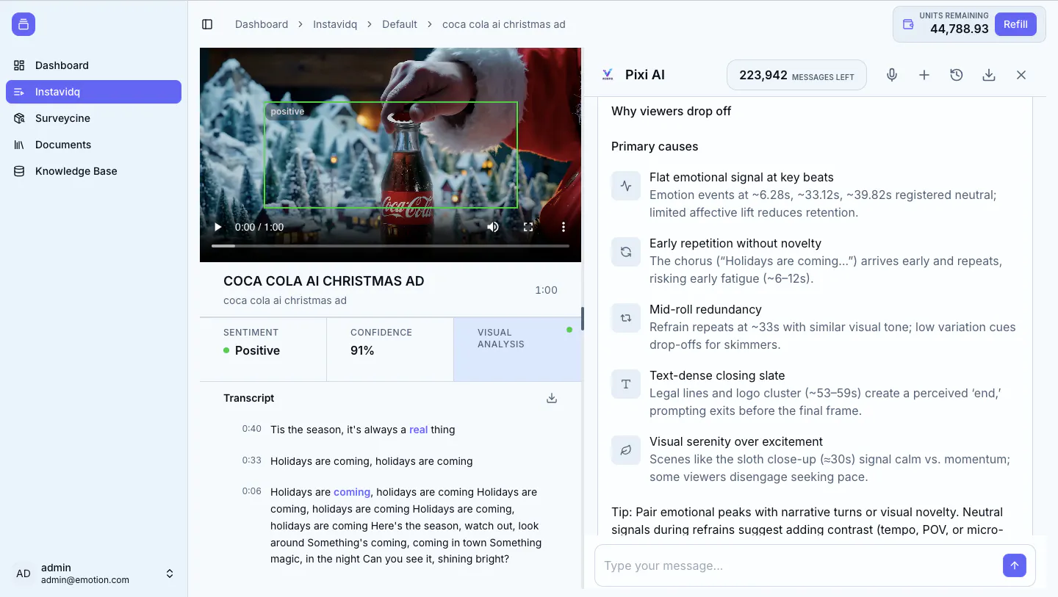Click the early repetition refresh icon
The image size is (1058, 597).
626,252
